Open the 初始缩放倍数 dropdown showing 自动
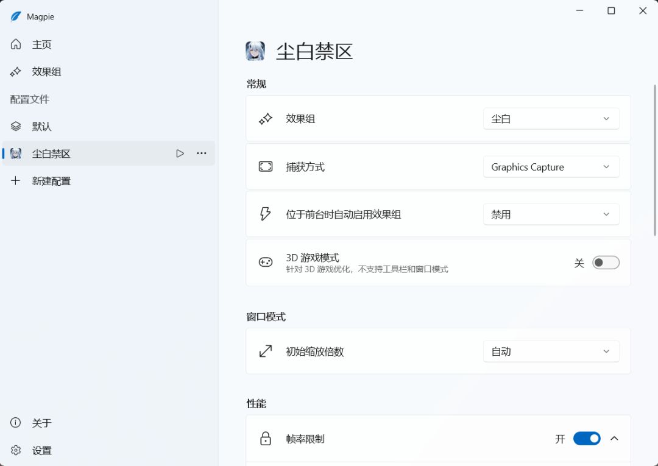 click(x=551, y=351)
